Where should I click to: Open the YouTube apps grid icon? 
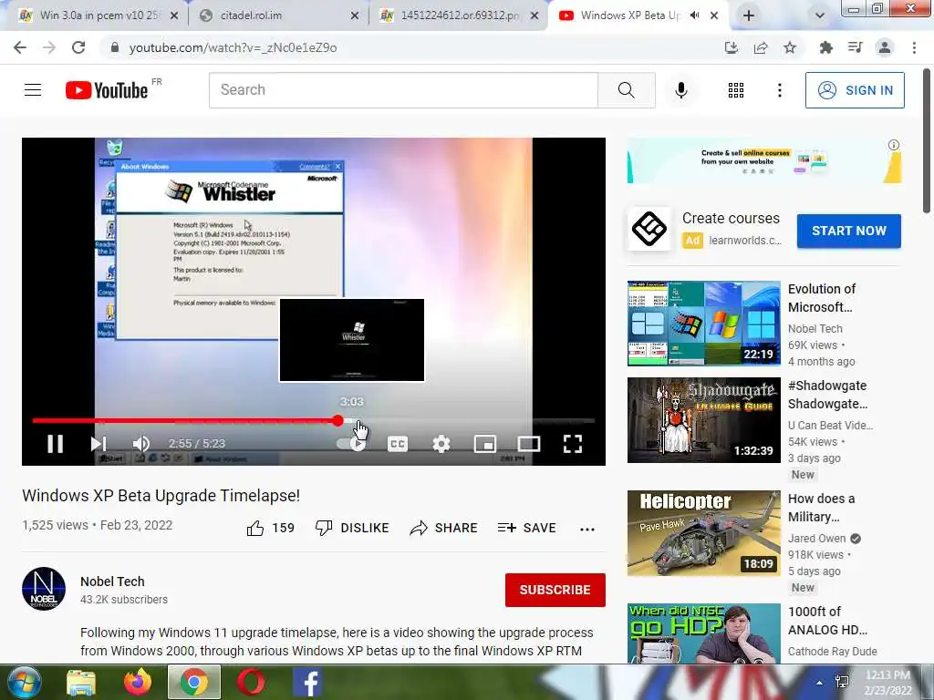736,90
